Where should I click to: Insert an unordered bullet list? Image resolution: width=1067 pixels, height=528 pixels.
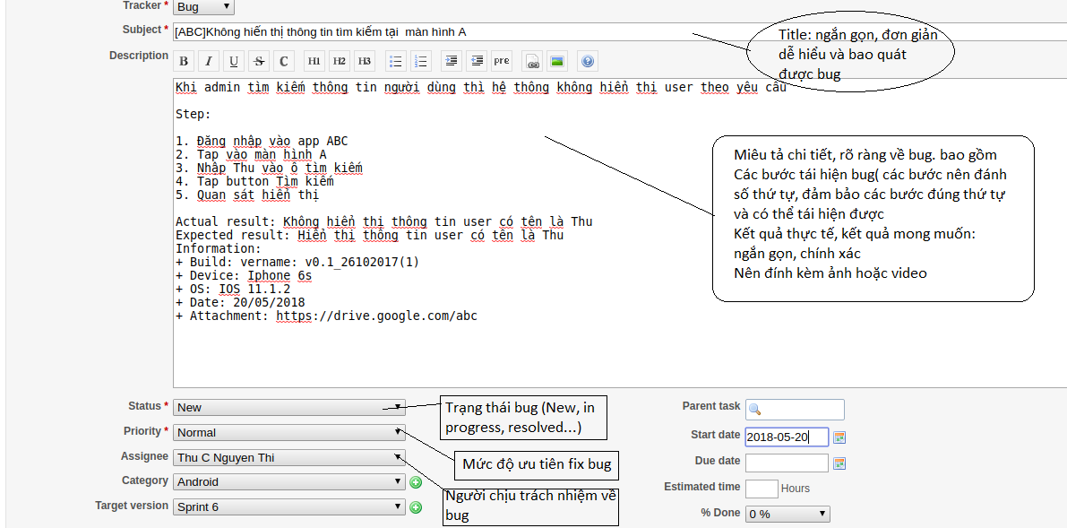click(x=395, y=61)
